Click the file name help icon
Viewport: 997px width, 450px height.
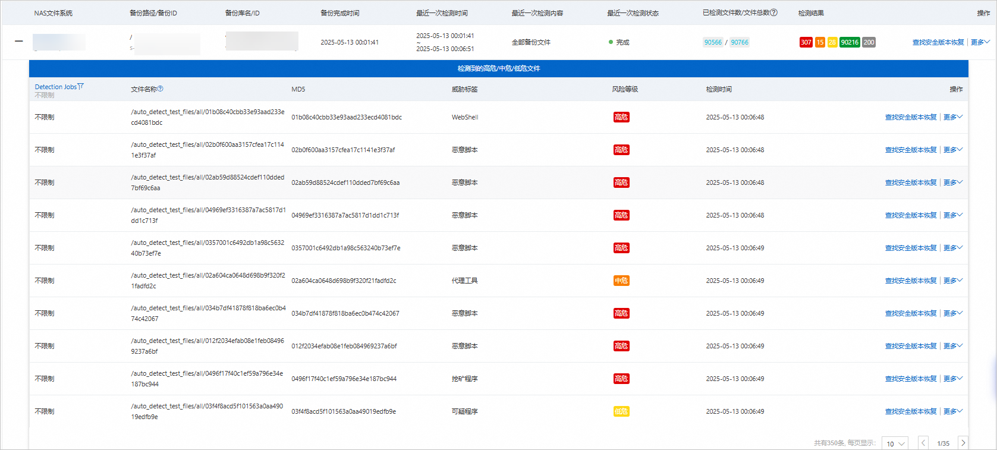[x=161, y=89]
